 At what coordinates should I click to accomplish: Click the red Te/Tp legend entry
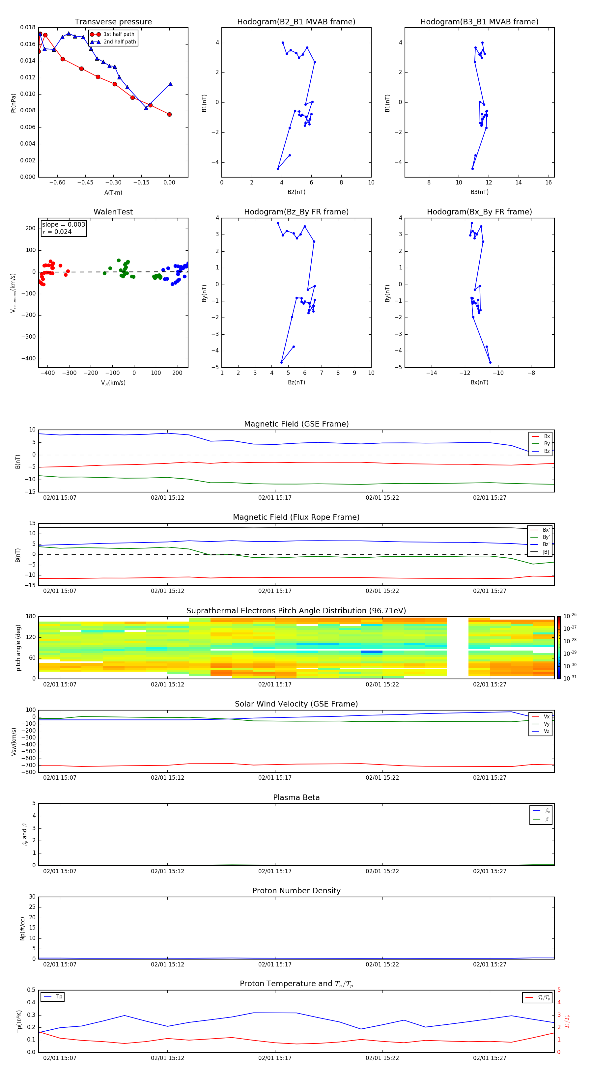pos(538,997)
